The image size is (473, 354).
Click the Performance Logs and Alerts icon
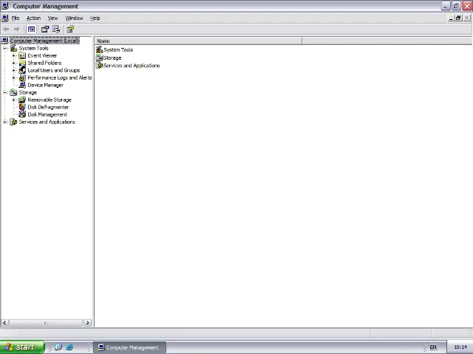pos(22,77)
